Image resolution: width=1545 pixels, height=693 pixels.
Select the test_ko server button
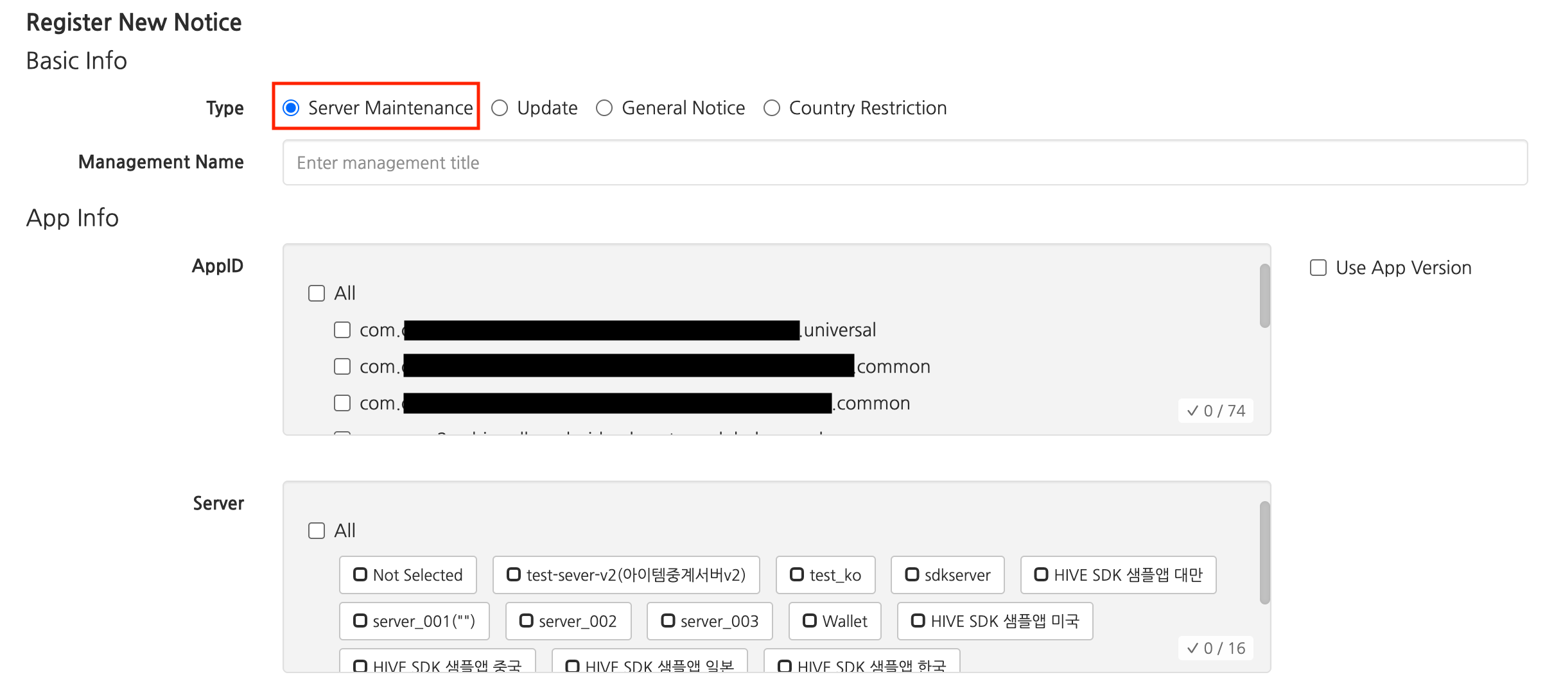click(x=825, y=575)
